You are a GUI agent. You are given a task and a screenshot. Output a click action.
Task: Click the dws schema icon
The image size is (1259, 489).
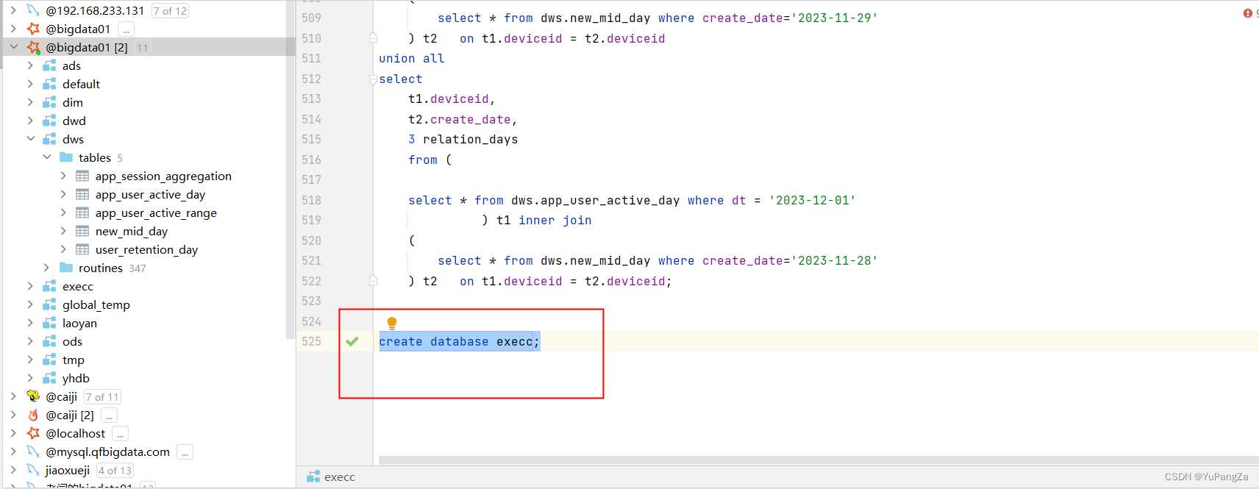pos(49,139)
